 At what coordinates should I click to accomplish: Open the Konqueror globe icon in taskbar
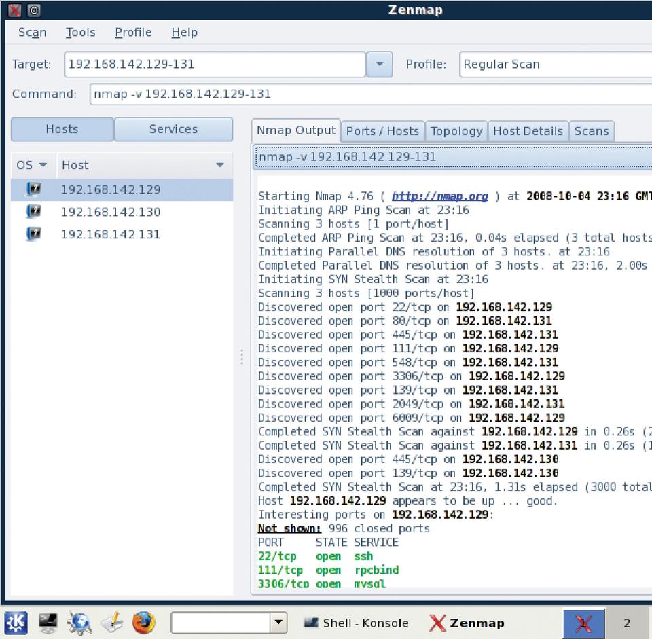pos(80,622)
